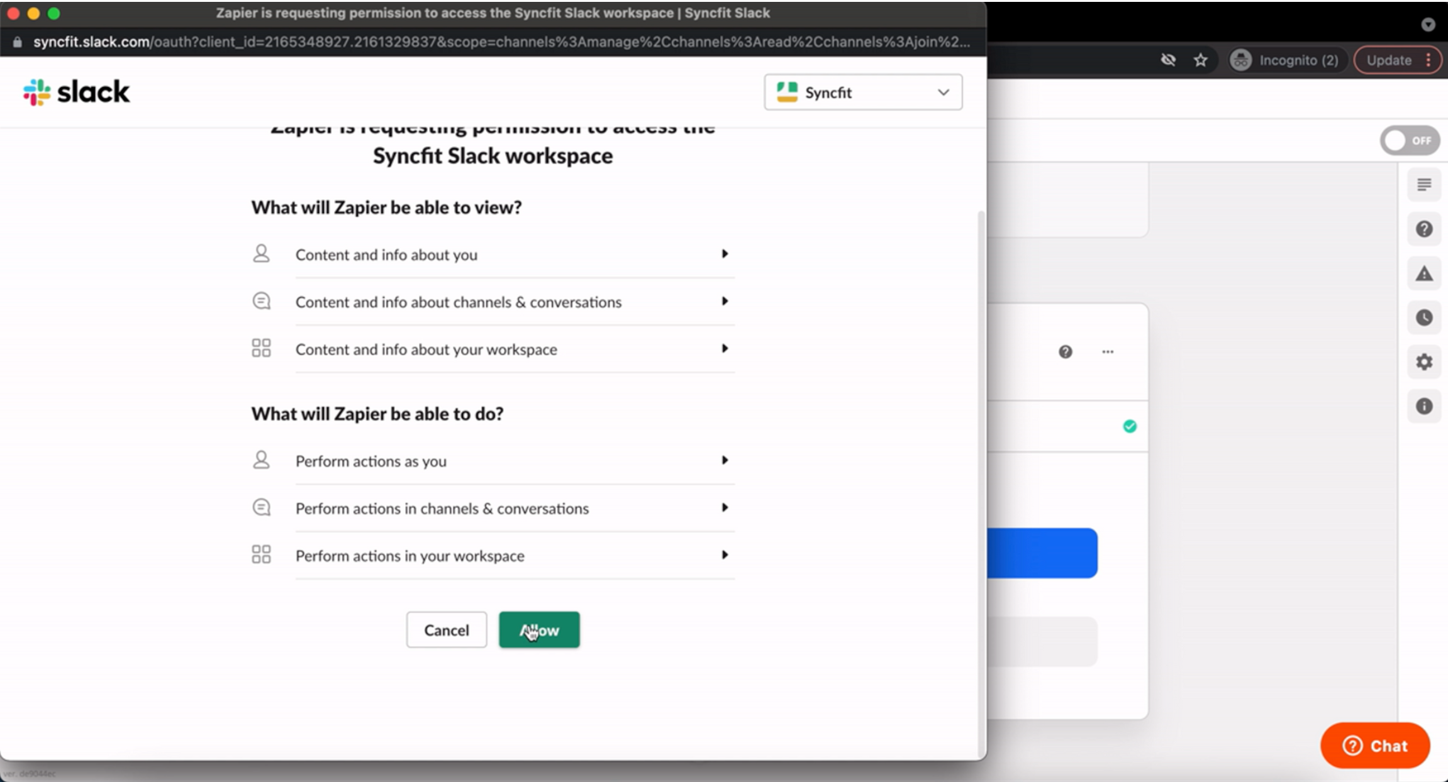Expand Content and info about channels & conversations
This screenshot has width=1448, height=782.
tap(515, 302)
